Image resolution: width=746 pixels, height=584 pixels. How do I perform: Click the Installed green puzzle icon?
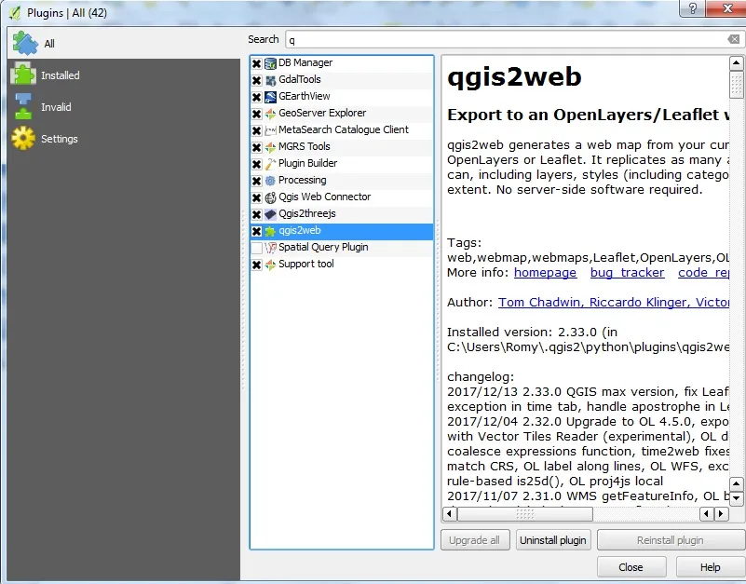(x=23, y=75)
